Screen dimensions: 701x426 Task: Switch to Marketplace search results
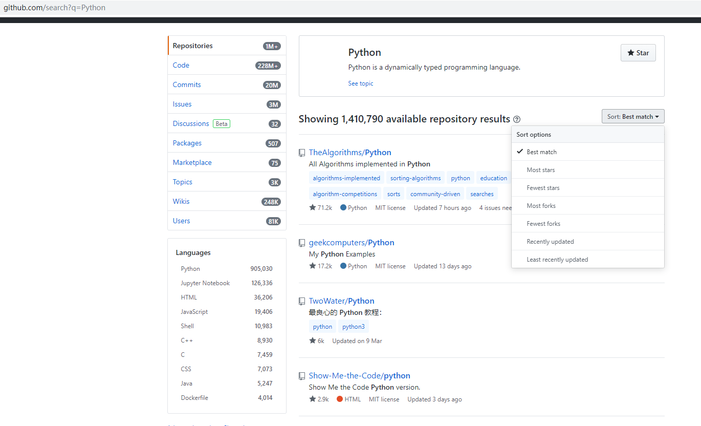227,162
